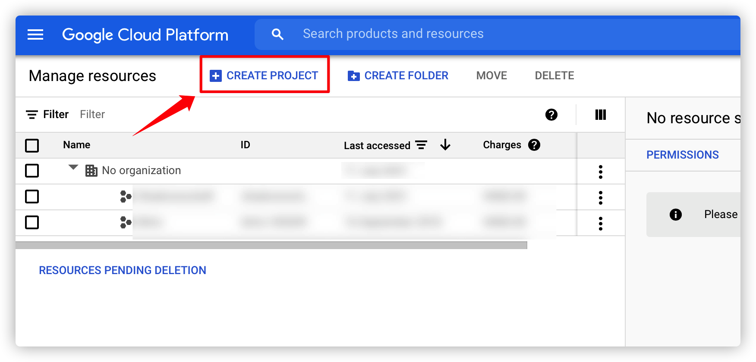Click the Move button
This screenshot has height=362, width=756.
pyautogui.click(x=491, y=75)
